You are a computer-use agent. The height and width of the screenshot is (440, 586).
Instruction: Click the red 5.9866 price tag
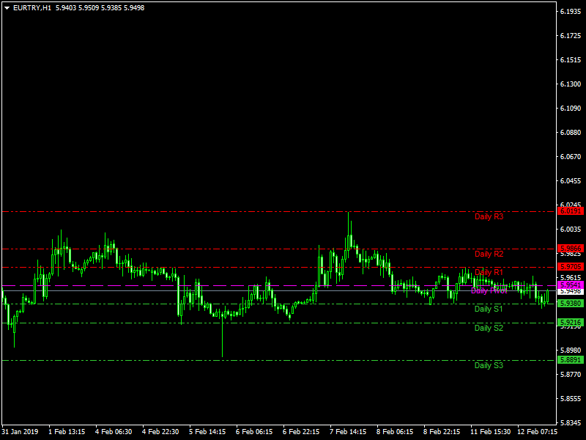(x=570, y=249)
